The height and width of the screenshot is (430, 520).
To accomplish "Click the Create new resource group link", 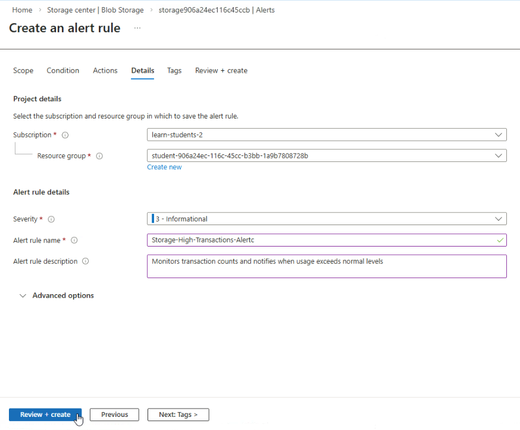I will pos(164,167).
